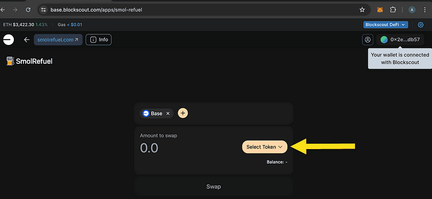The width and height of the screenshot is (432, 199).
Task: Expand the Select Token dropdown
Action: 265,147
